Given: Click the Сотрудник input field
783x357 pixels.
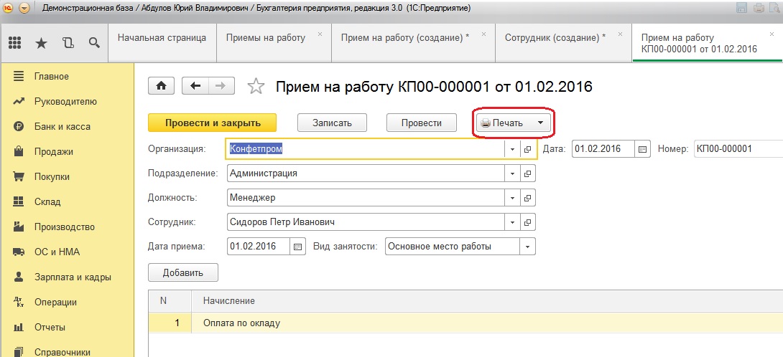Looking at the screenshot, I should (x=366, y=222).
